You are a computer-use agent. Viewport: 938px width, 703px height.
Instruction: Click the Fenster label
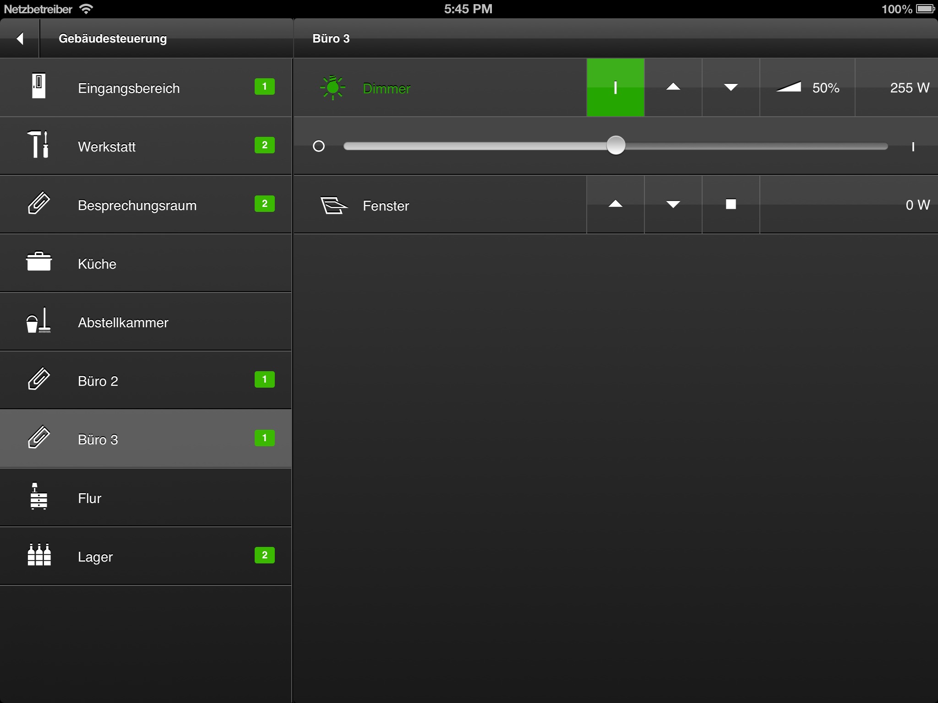(386, 206)
